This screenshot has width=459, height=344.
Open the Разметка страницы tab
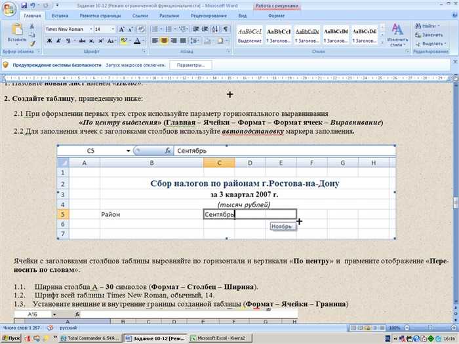click(100, 16)
